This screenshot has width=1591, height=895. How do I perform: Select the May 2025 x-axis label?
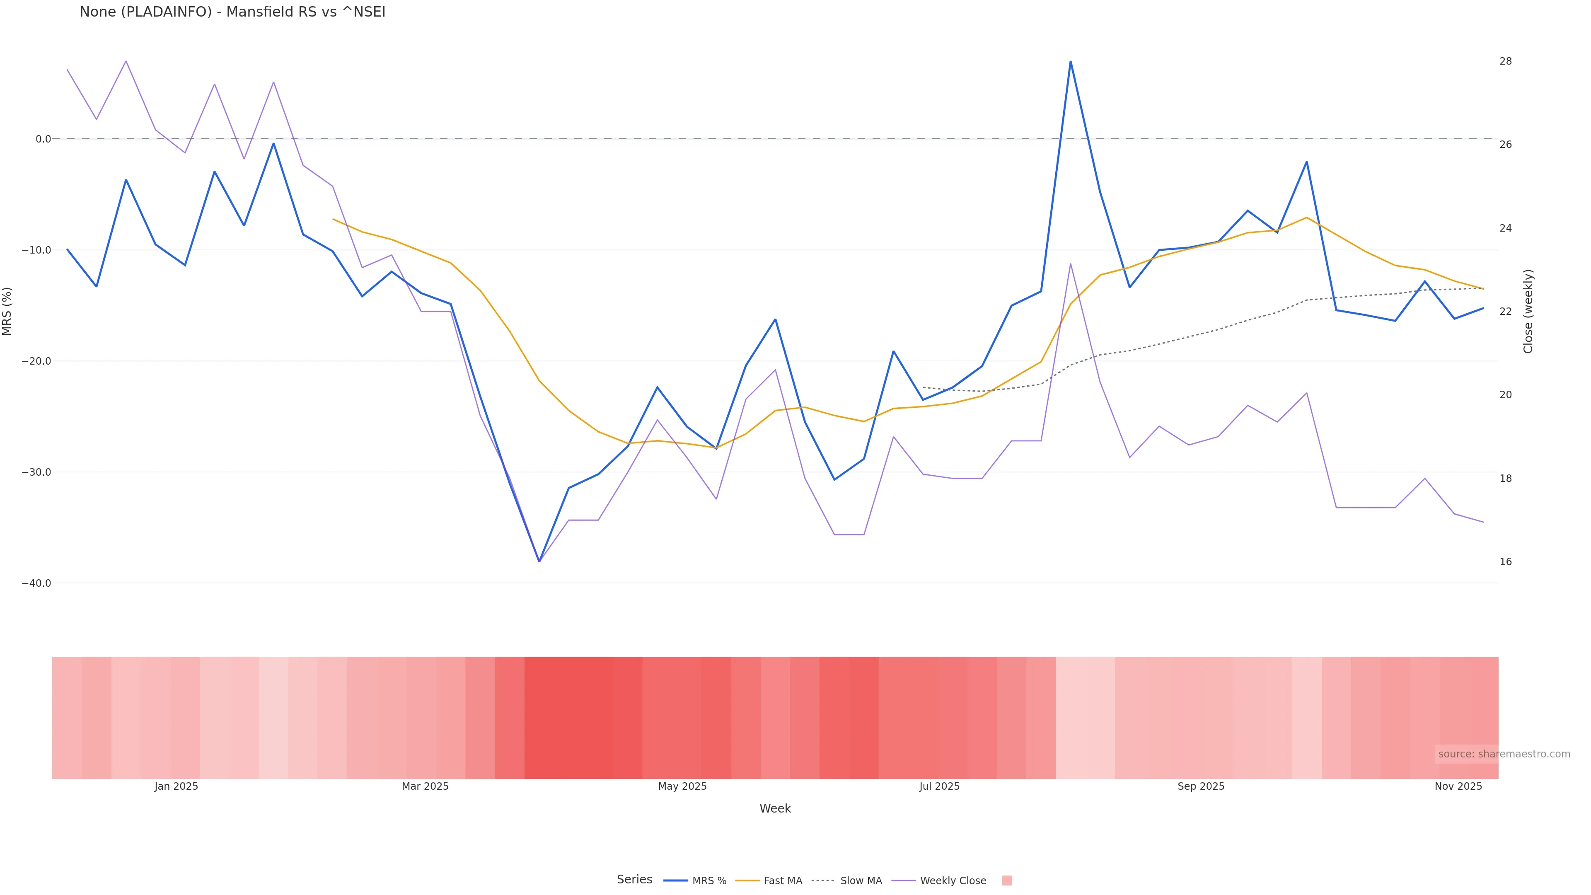pyautogui.click(x=682, y=786)
